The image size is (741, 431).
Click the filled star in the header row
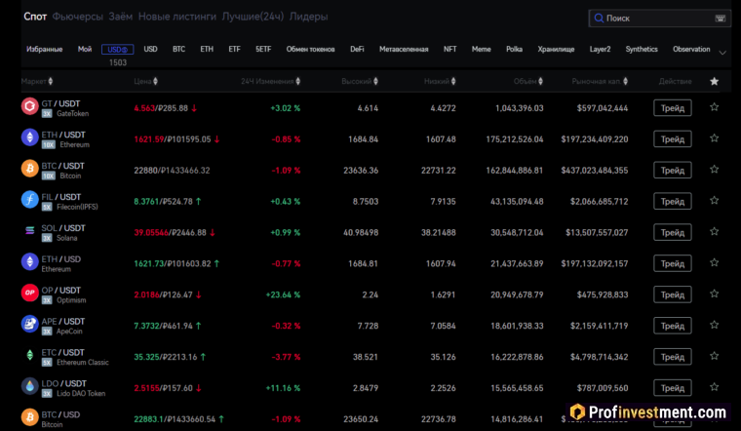pos(714,81)
